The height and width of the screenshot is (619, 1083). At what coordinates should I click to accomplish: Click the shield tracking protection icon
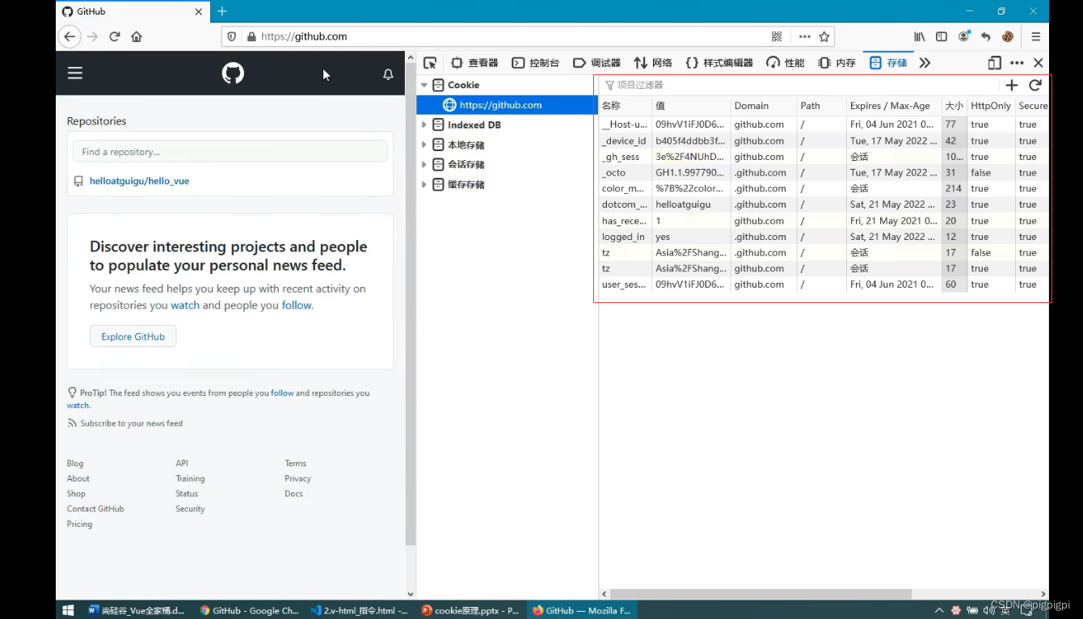point(232,36)
